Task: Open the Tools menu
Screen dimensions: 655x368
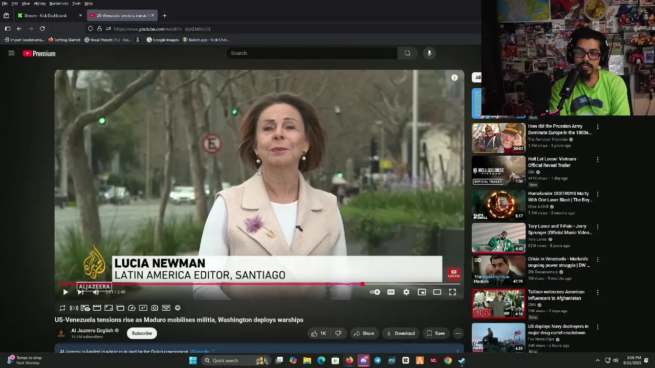Action: [x=76, y=4]
